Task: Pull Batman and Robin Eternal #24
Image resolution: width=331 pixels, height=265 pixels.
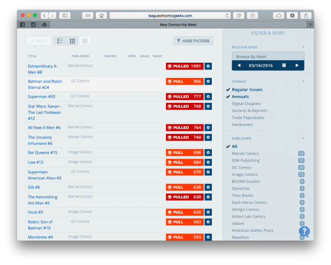Action: [185, 82]
